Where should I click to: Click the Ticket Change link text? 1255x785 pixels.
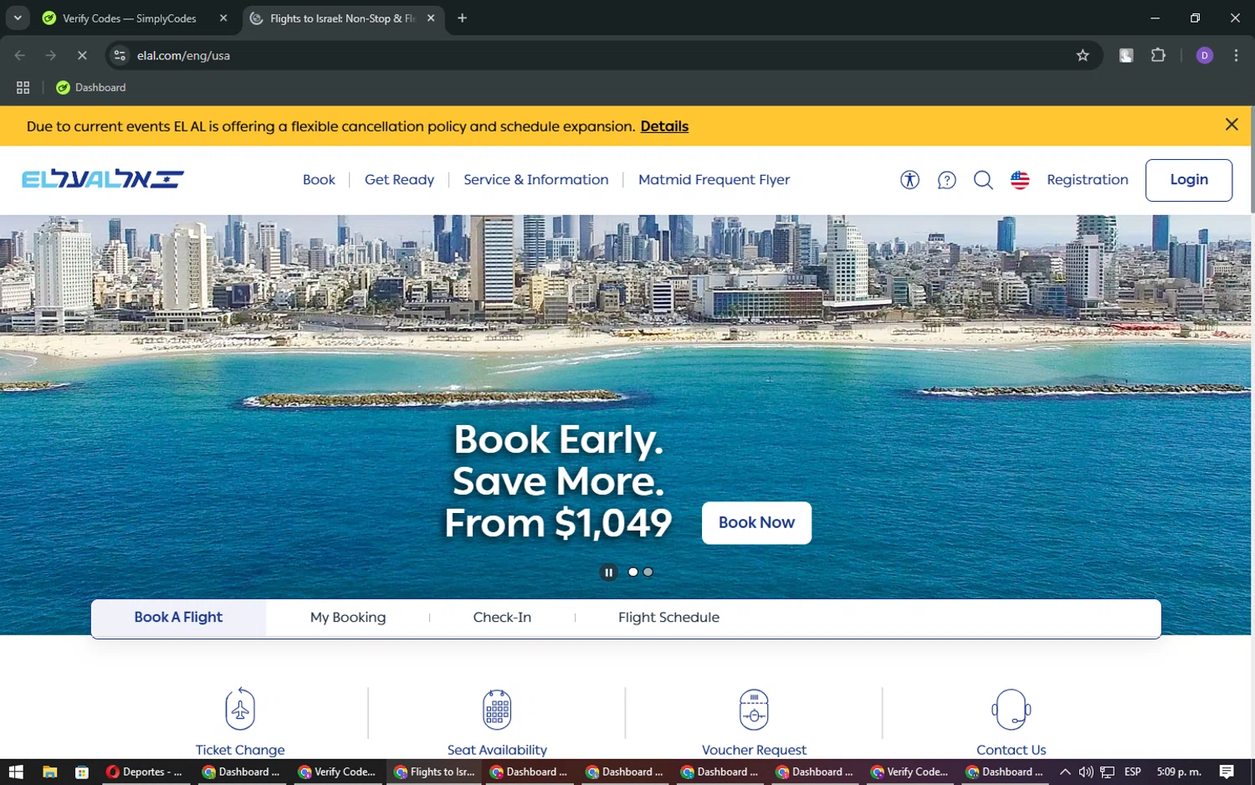point(240,750)
